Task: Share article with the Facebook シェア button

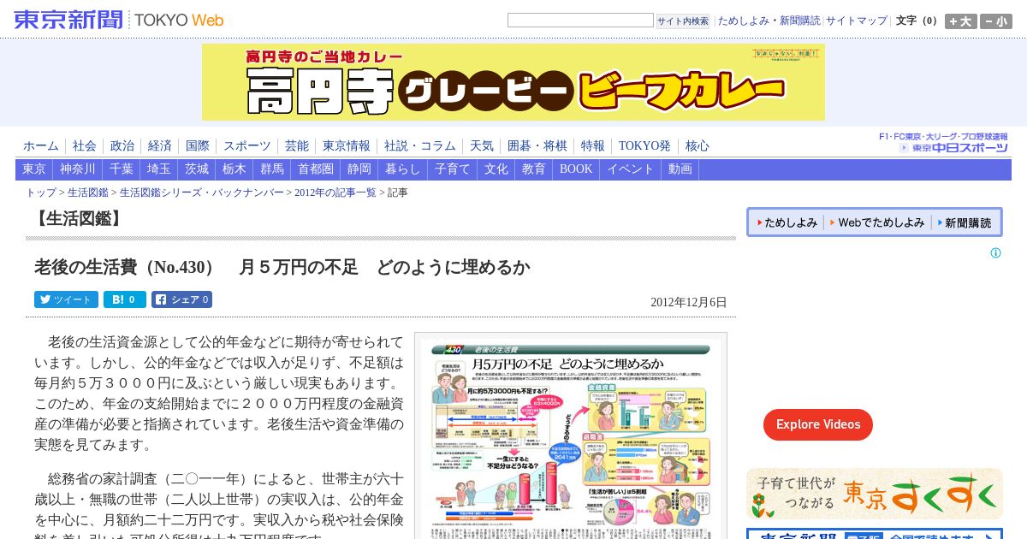Action: pyautogui.click(x=181, y=299)
